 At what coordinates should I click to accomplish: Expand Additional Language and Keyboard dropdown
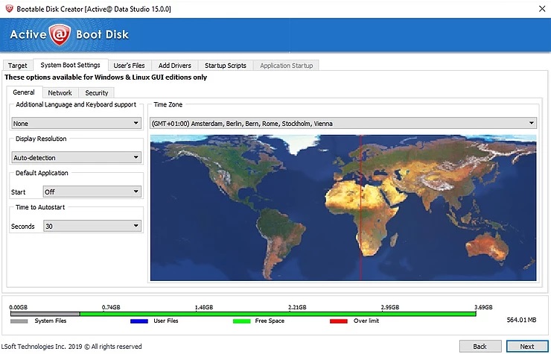coord(76,124)
